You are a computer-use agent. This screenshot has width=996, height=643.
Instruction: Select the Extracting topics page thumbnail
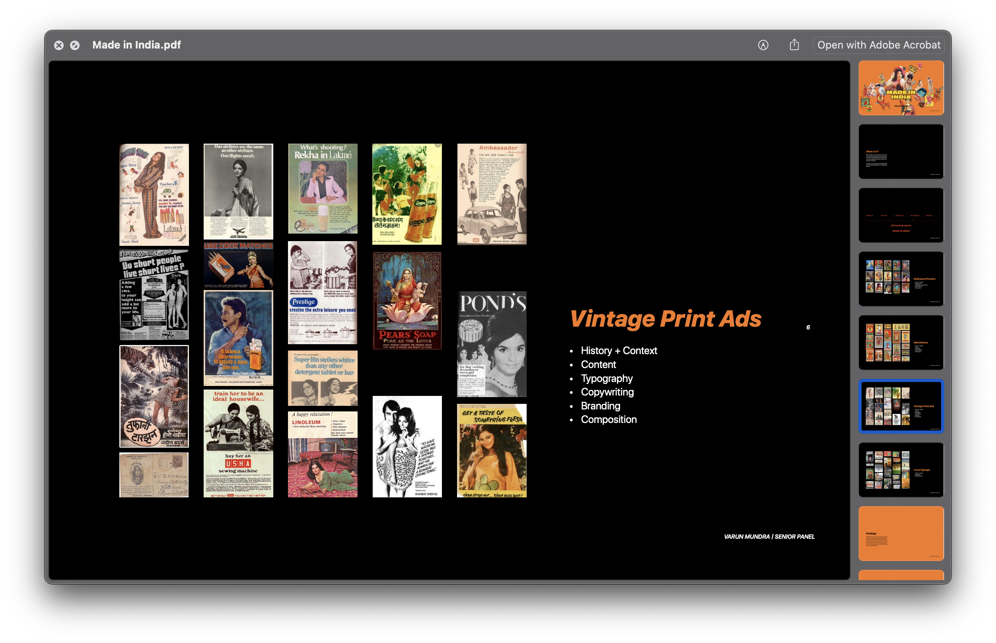pyautogui.click(x=901, y=215)
